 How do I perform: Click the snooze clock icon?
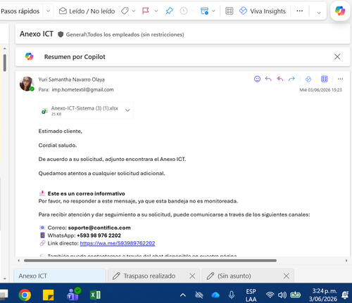tap(184, 11)
